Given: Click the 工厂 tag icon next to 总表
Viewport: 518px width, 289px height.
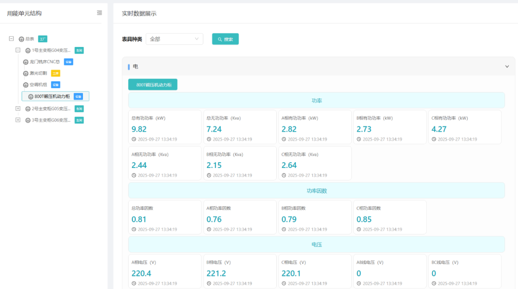Looking at the screenshot, I should coord(43,39).
